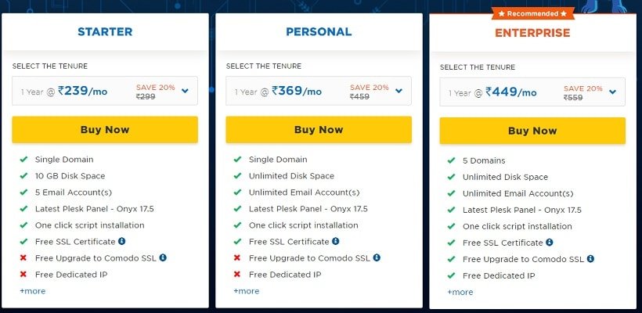Click info icon beside Starter Free SSL Certificate
Image resolution: width=642 pixels, height=313 pixels.
tap(121, 241)
